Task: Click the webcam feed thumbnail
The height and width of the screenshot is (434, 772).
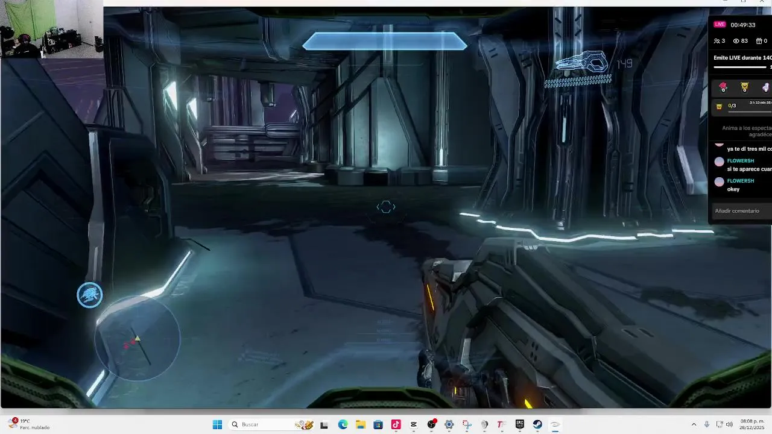Action: tap(51, 29)
